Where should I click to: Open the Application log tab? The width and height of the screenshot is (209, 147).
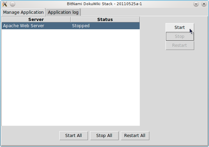pyautogui.click(x=63, y=12)
